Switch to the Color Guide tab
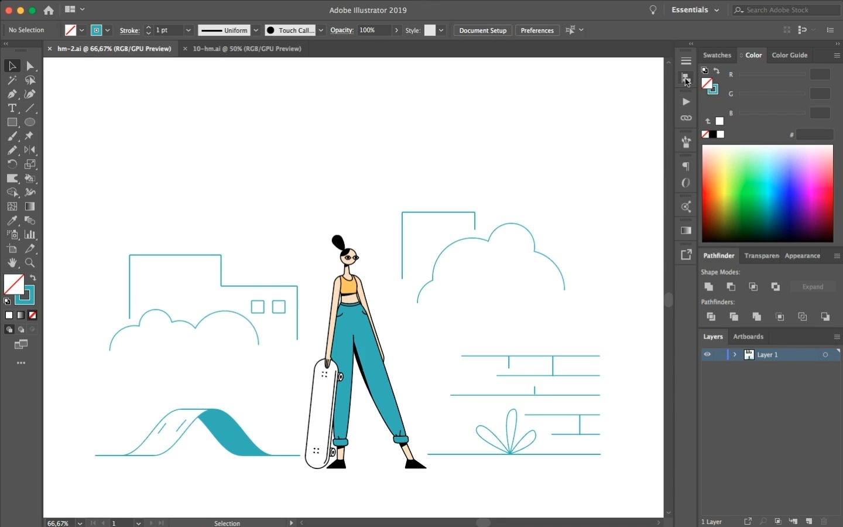843x527 pixels. [790, 55]
